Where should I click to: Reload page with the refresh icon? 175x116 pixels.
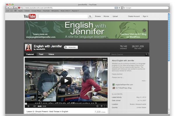120,8
